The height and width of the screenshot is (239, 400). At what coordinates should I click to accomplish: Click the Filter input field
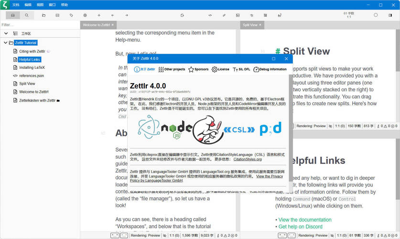(38, 25)
